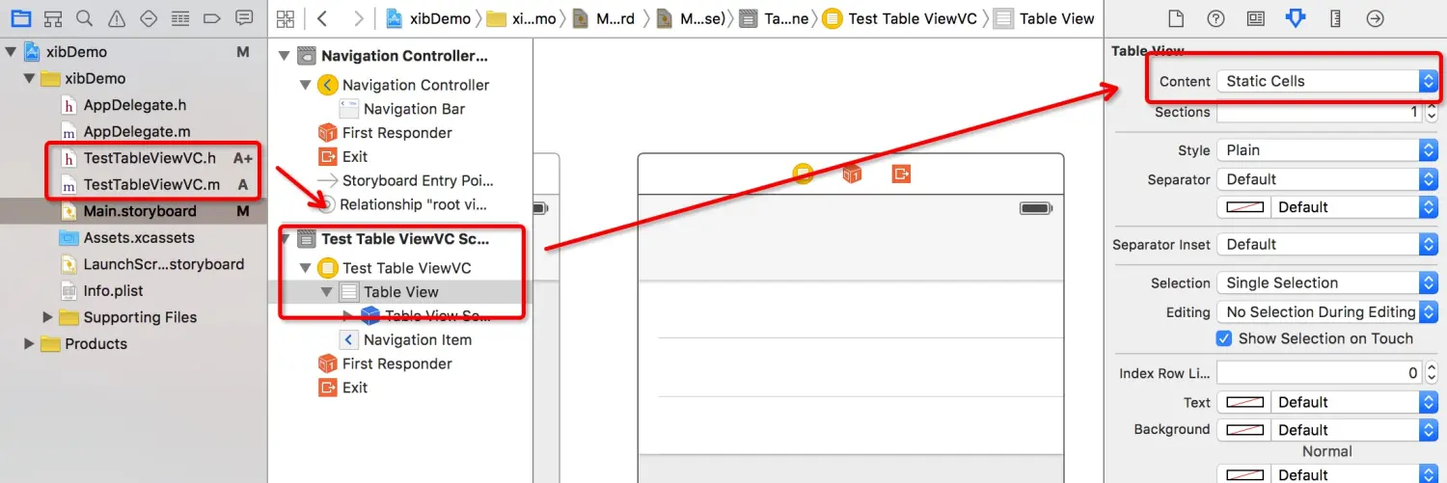
Task: Open the Find navigator search icon
Action: [x=85, y=18]
